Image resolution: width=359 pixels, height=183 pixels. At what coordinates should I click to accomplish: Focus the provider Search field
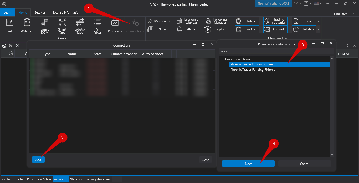tap(276, 51)
